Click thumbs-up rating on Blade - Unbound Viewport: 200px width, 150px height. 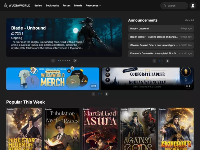tap(13, 33)
